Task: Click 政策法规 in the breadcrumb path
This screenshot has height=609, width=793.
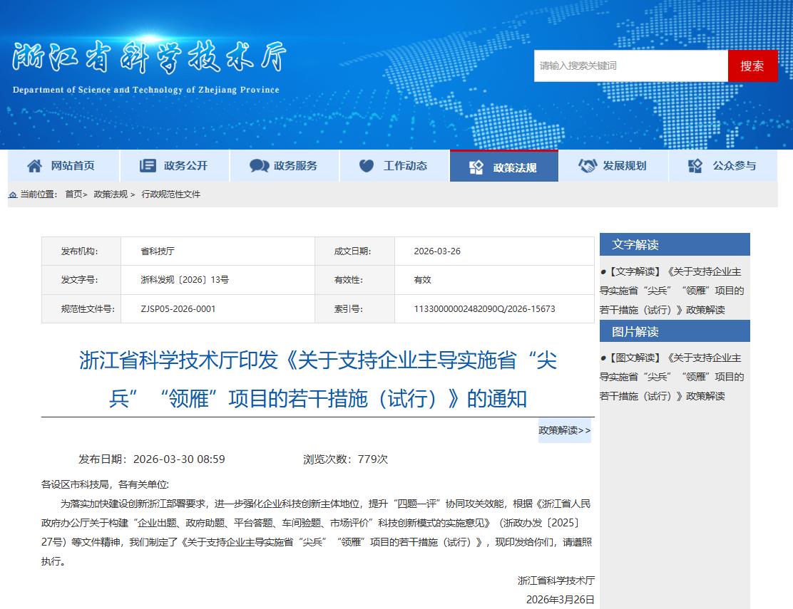Action: click(111, 194)
